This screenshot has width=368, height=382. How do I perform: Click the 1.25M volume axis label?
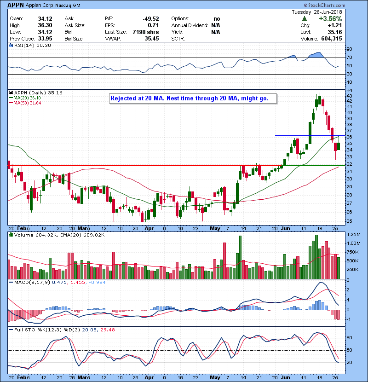[x=353, y=235]
